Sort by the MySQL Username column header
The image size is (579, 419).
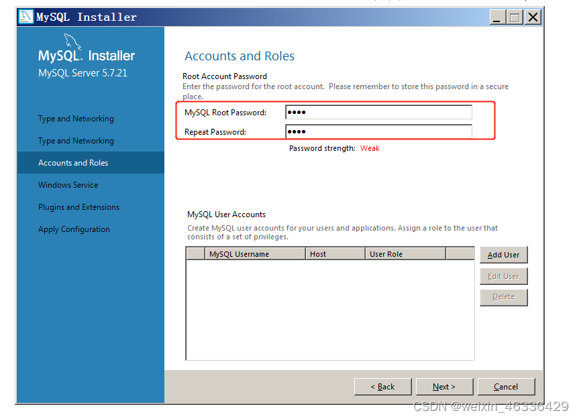[255, 254]
